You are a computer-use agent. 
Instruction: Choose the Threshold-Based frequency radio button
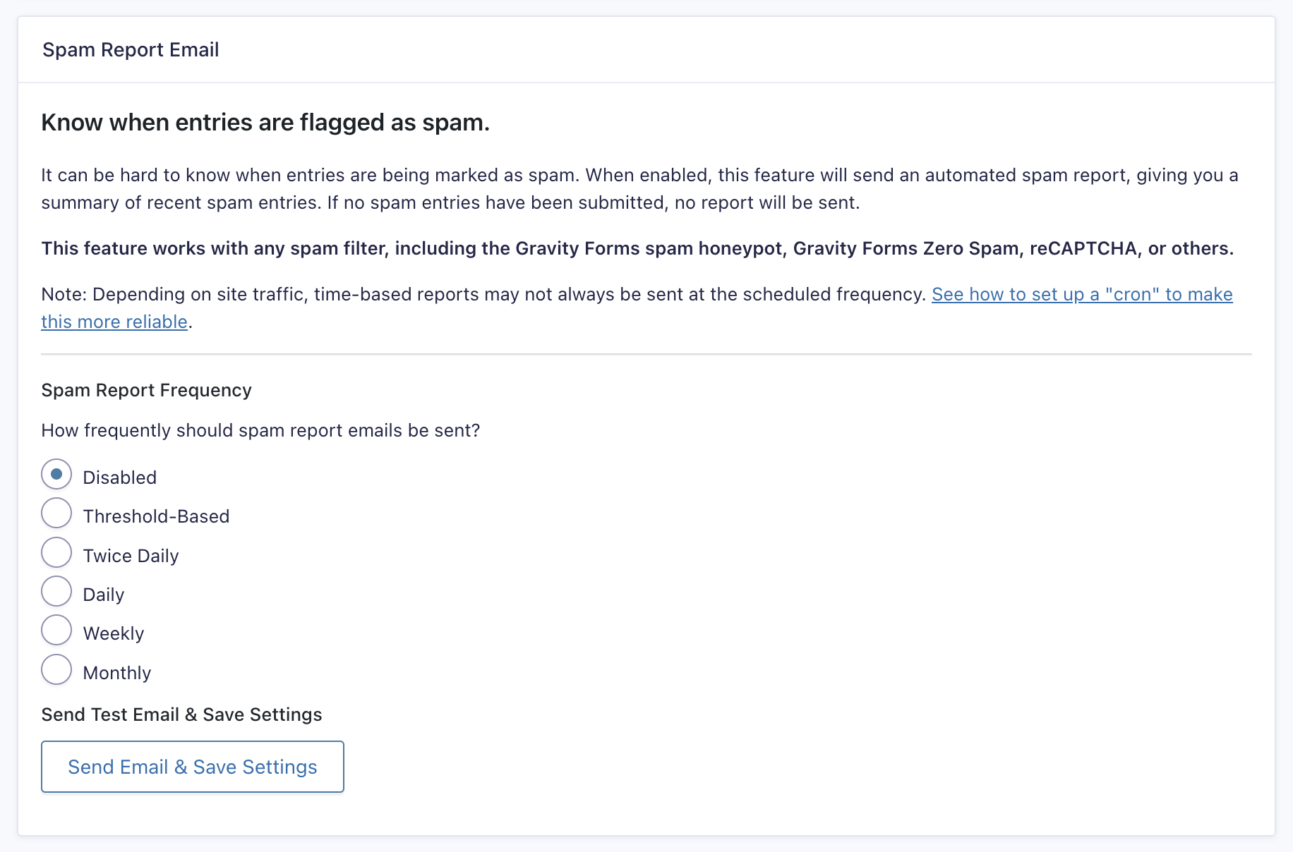pyautogui.click(x=56, y=513)
